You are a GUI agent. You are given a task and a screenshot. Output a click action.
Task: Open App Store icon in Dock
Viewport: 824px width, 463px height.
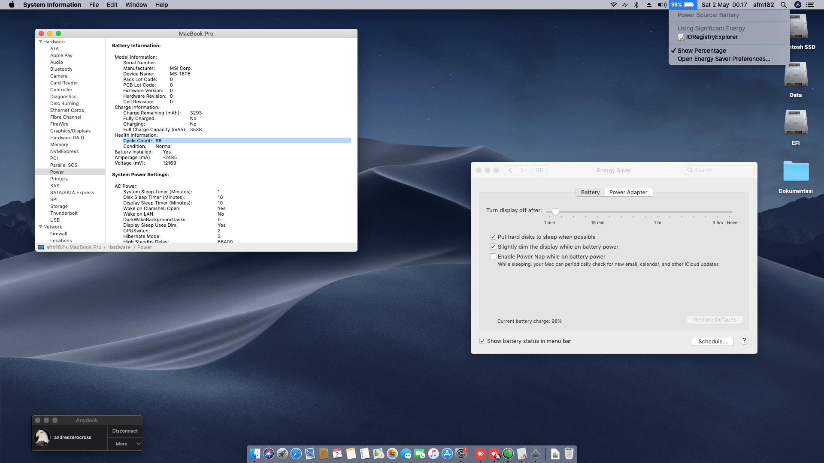click(447, 454)
